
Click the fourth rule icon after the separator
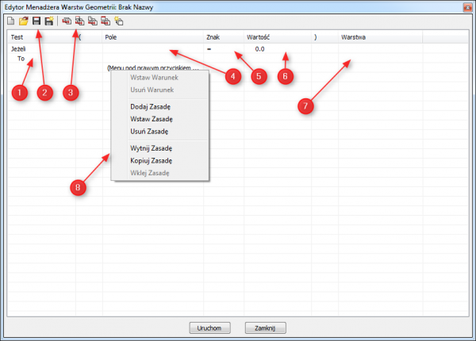point(105,21)
